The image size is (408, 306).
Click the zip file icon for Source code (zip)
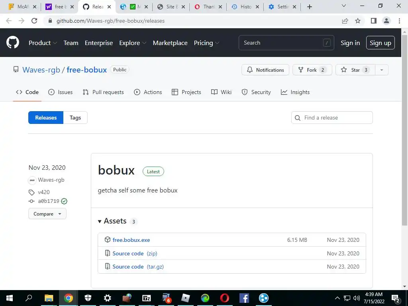click(x=108, y=253)
